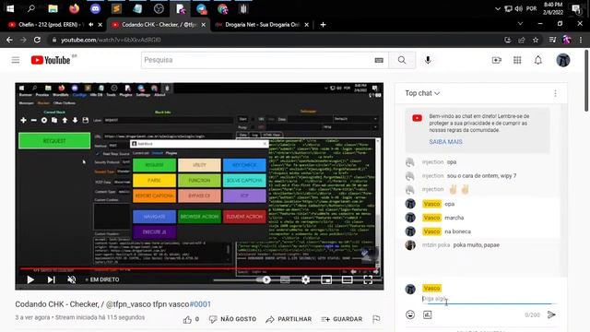Open the Create video camera icon
The width and height of the screenshot is (590, 332).
coord(497,60)
